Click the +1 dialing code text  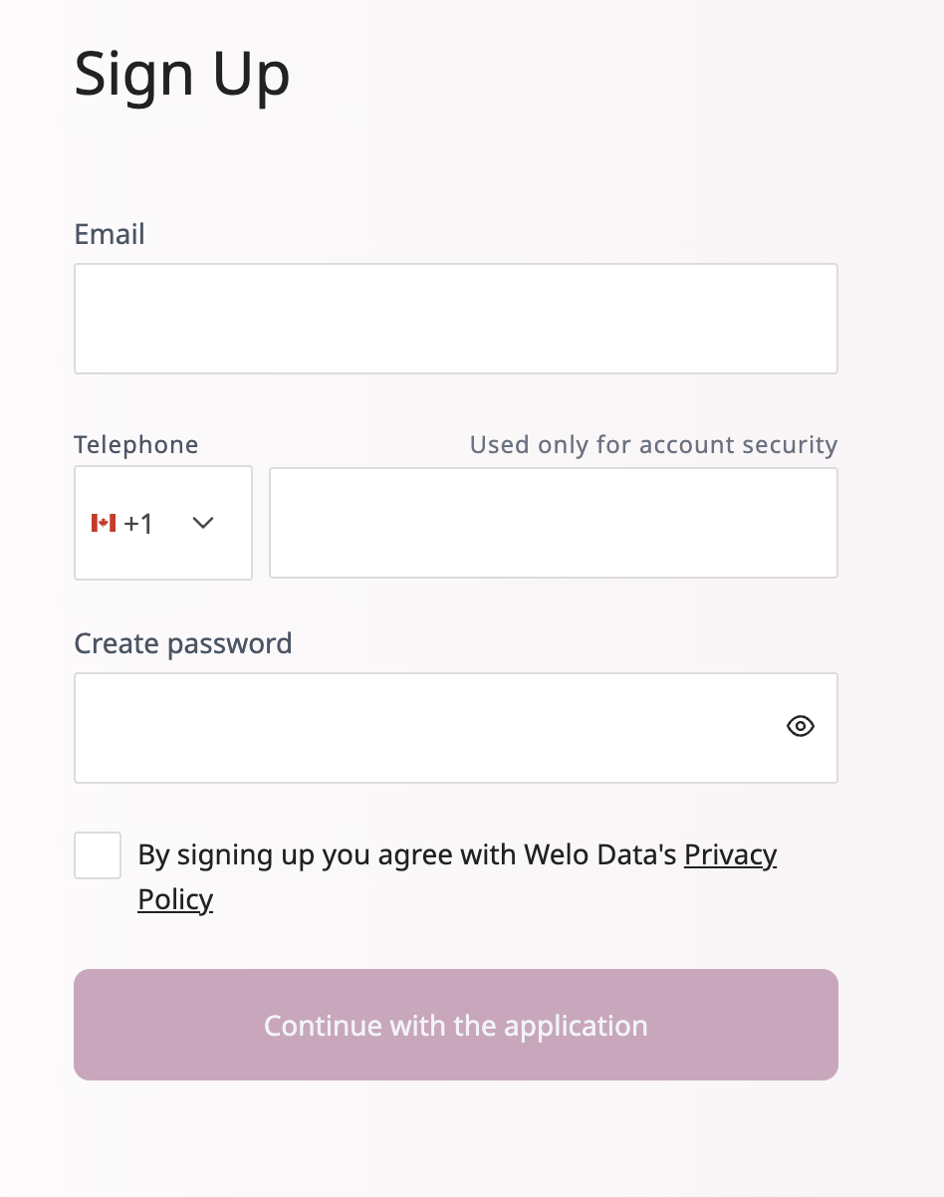coord(138,523)
